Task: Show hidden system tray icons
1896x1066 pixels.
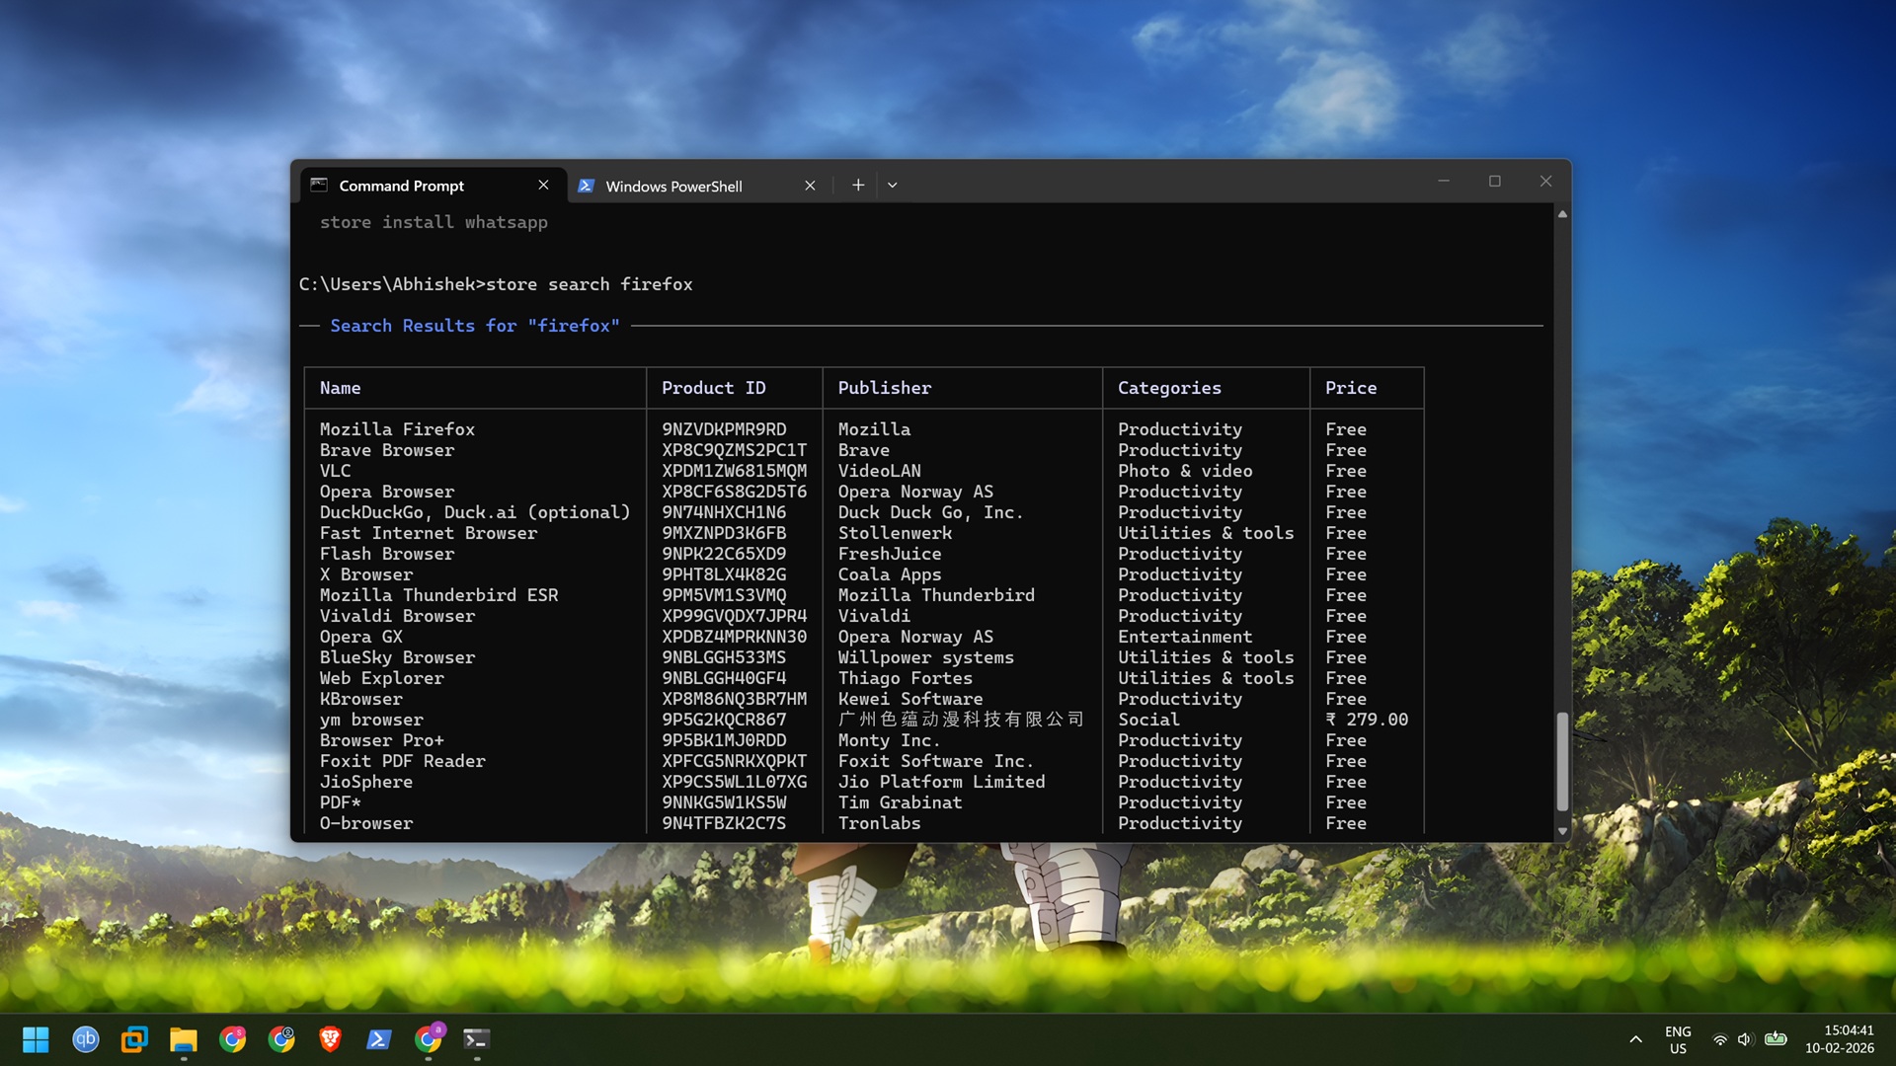Action: (x=1635, y=1039)
